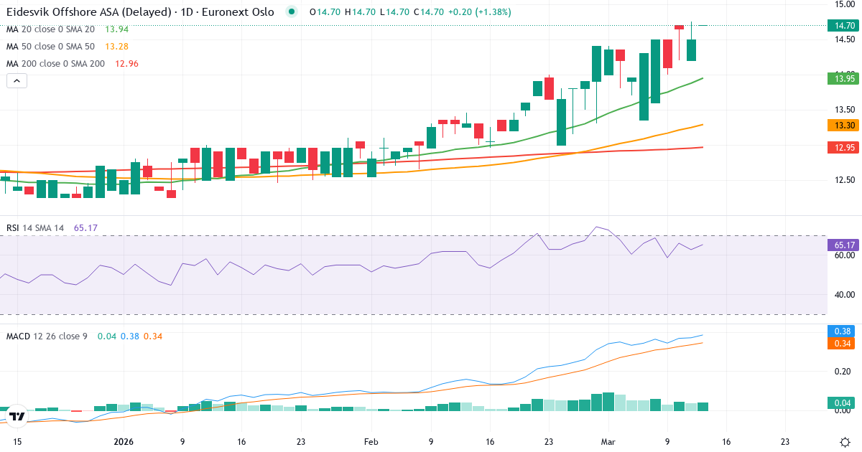The height and width of the screenshot is (452, 862).
Task: Click the TradingView logo icon
Action: pos(18,416)
